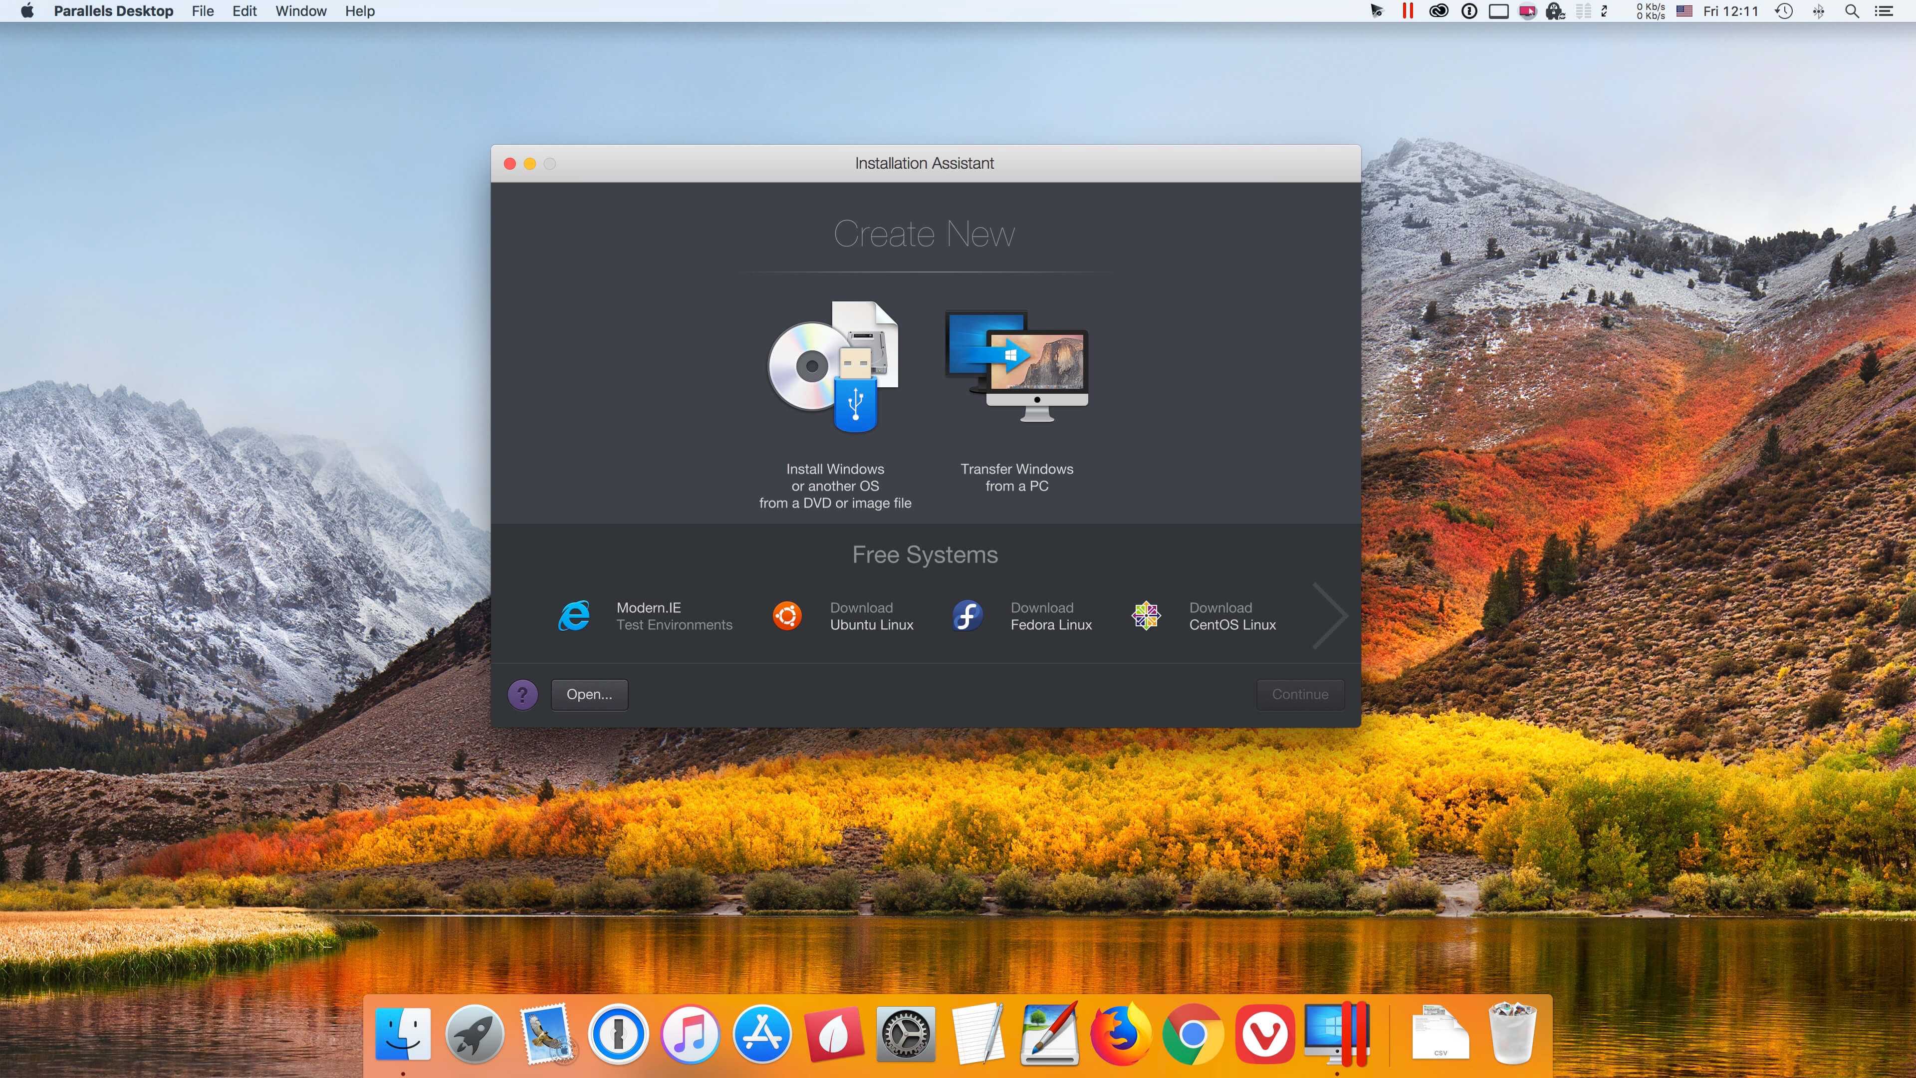Click the 1Password menu bar icon
Screen dimensions: 1916x1078
1469,11
